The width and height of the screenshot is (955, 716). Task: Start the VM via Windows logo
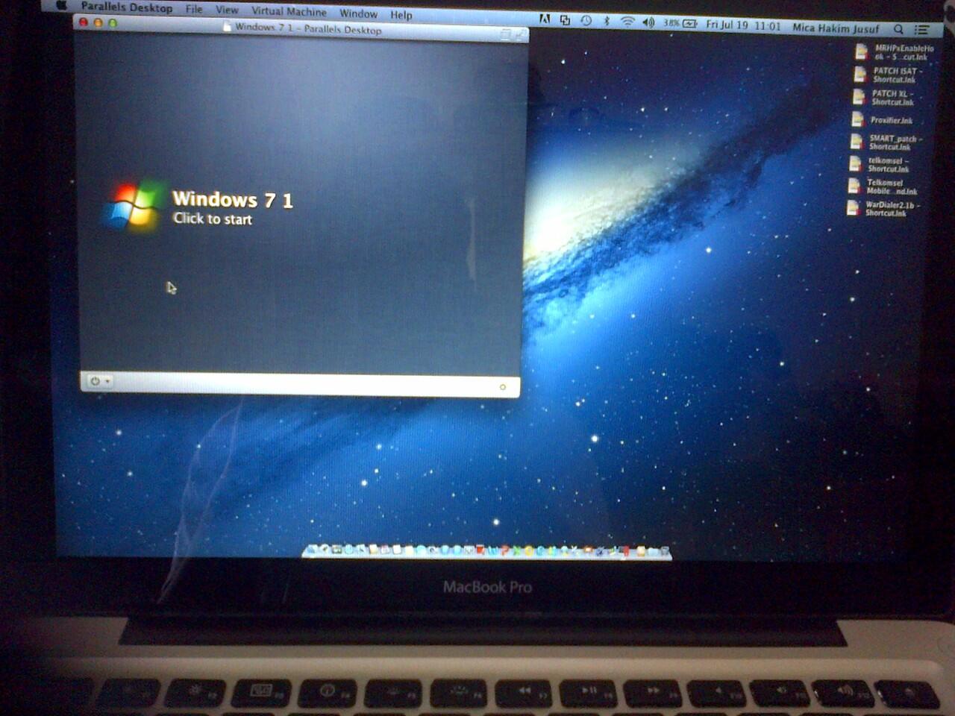point(133,204)
